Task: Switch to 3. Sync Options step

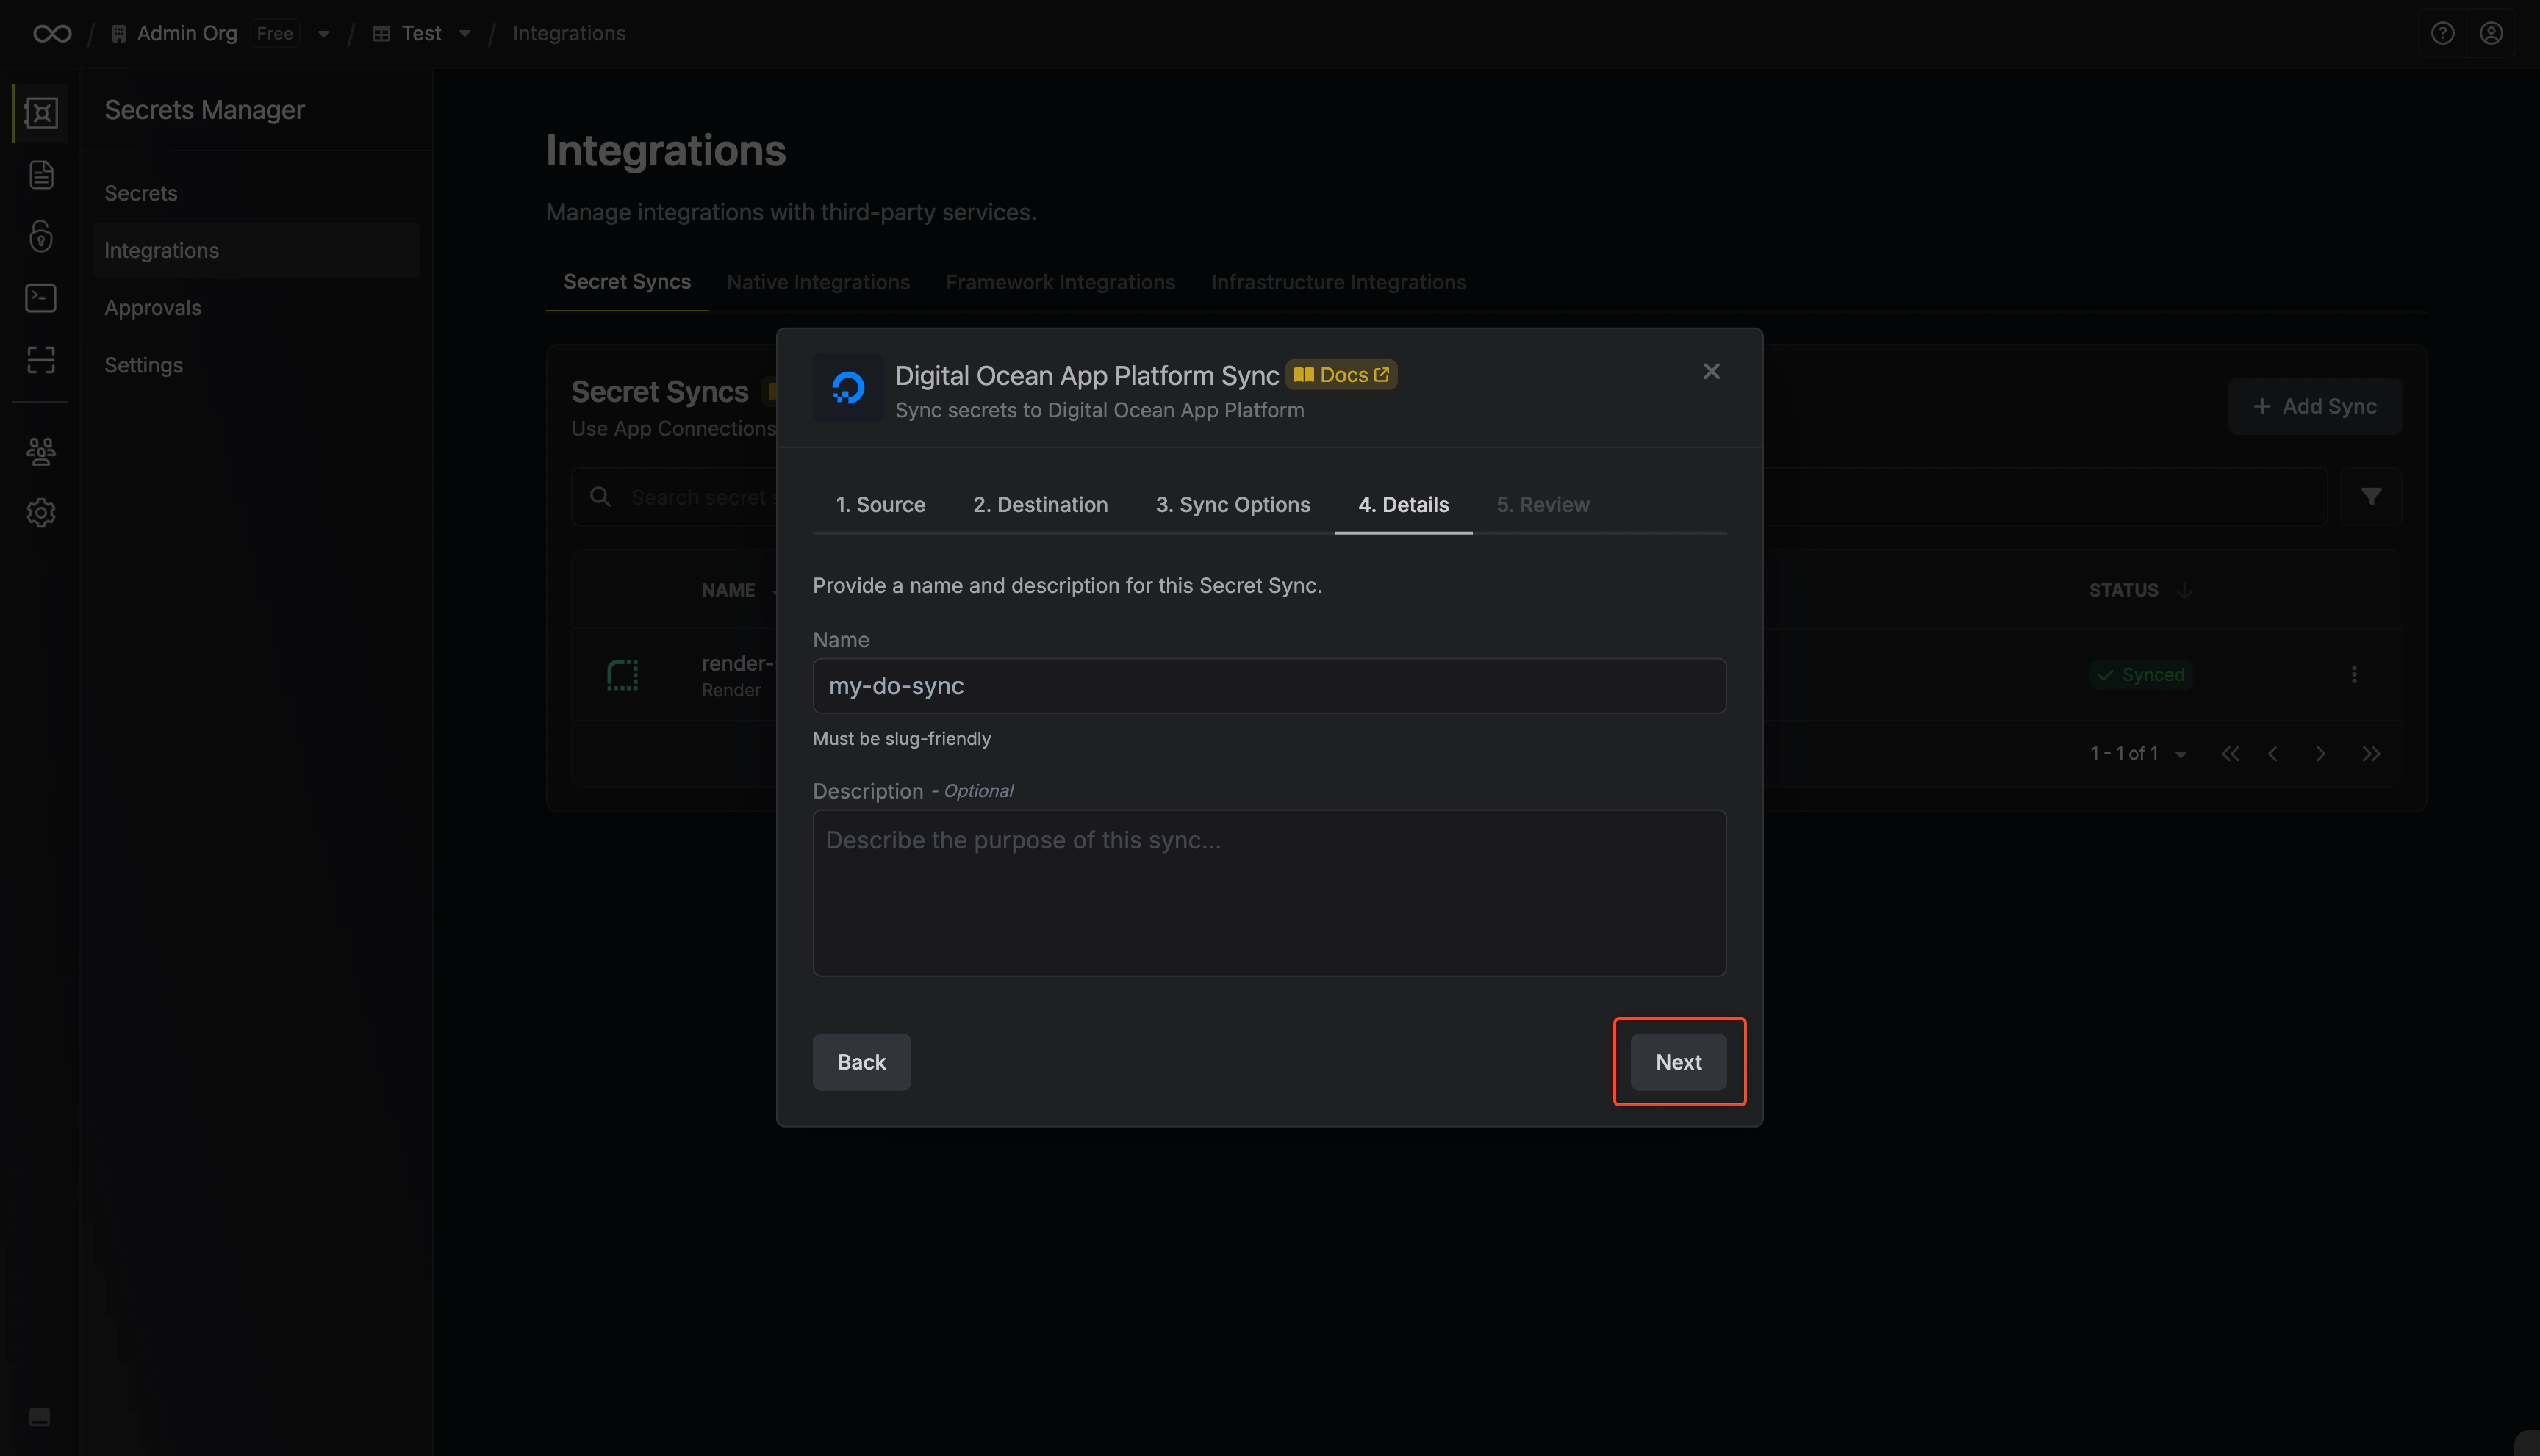Action: click(x=1233, y=504)
